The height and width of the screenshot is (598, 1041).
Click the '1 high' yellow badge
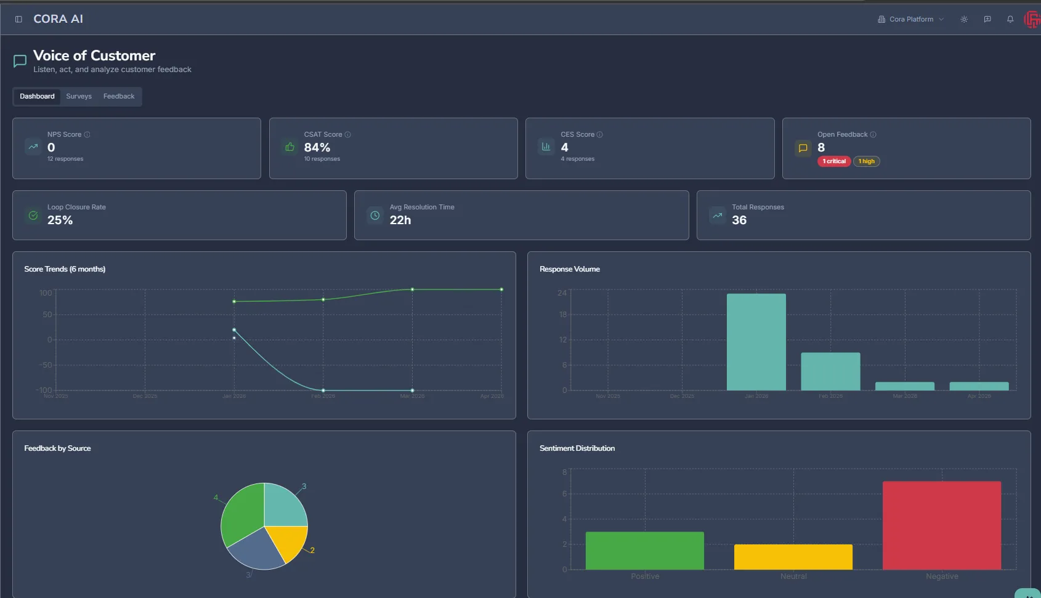(866, 161)
